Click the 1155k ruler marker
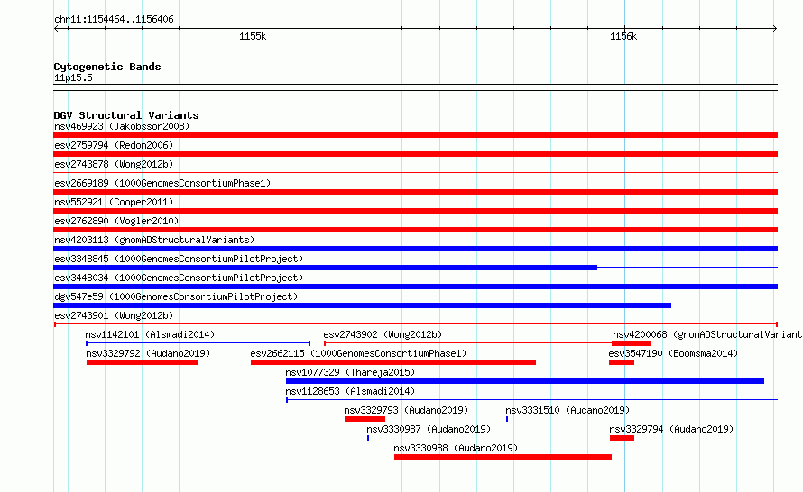The image size is (803, 492). [x=253, y=36]
